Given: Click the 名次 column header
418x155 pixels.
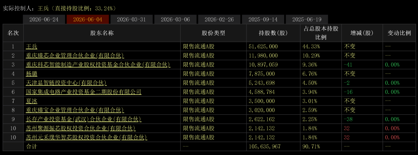Looking at the screenshot, I should [13, 33].
